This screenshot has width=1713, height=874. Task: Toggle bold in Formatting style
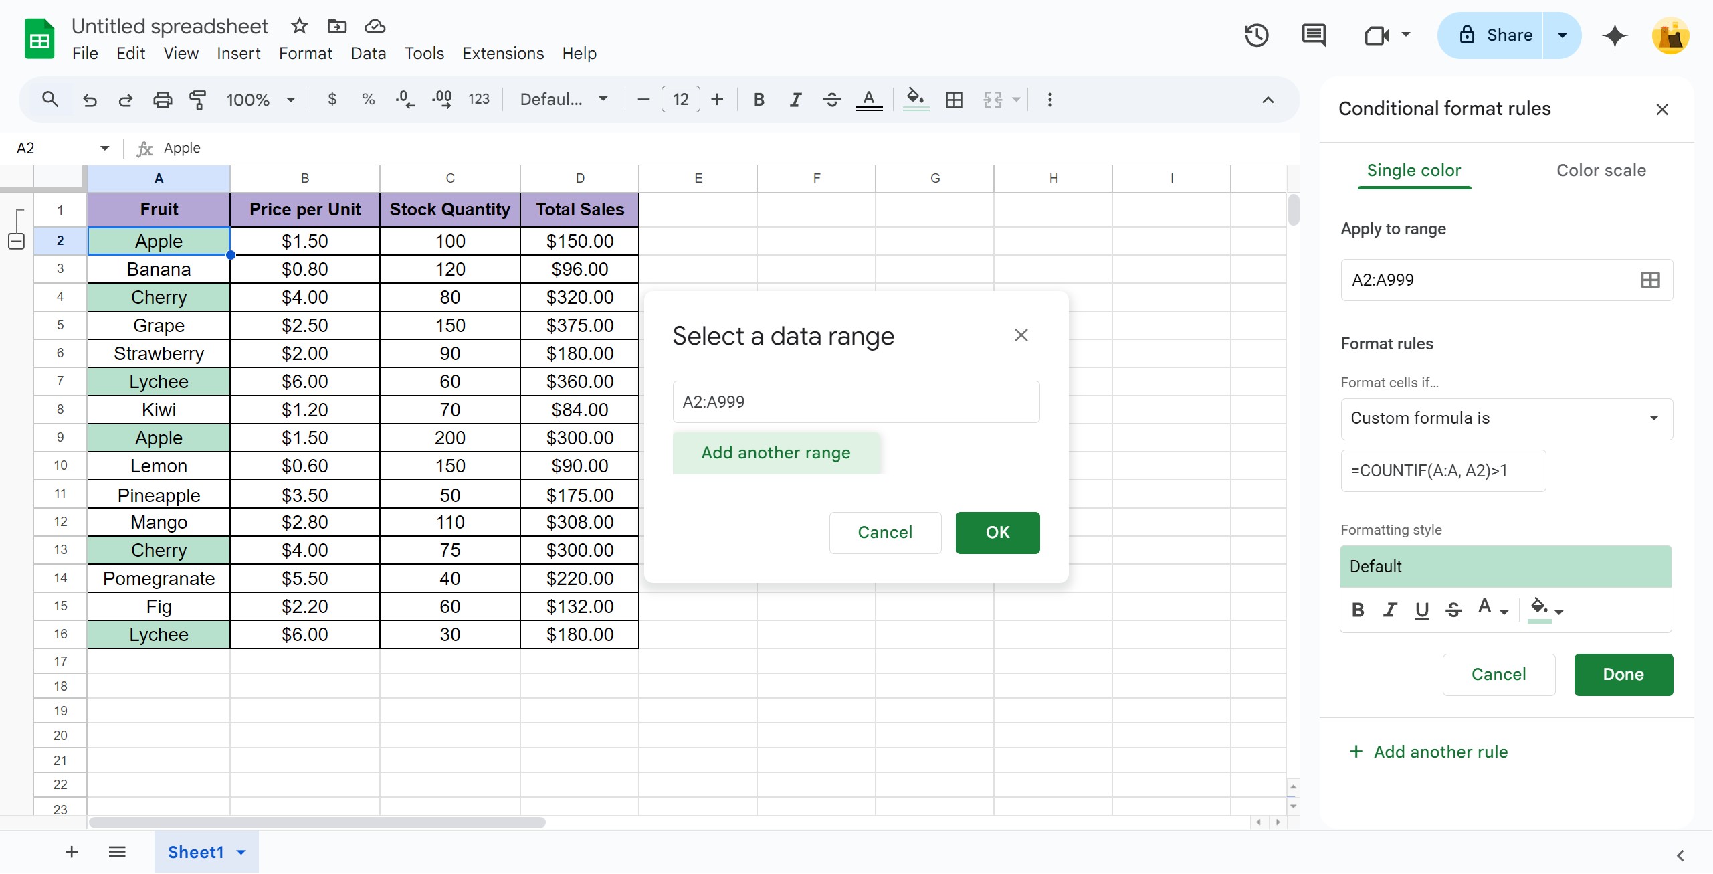[x=1358, y=610]
